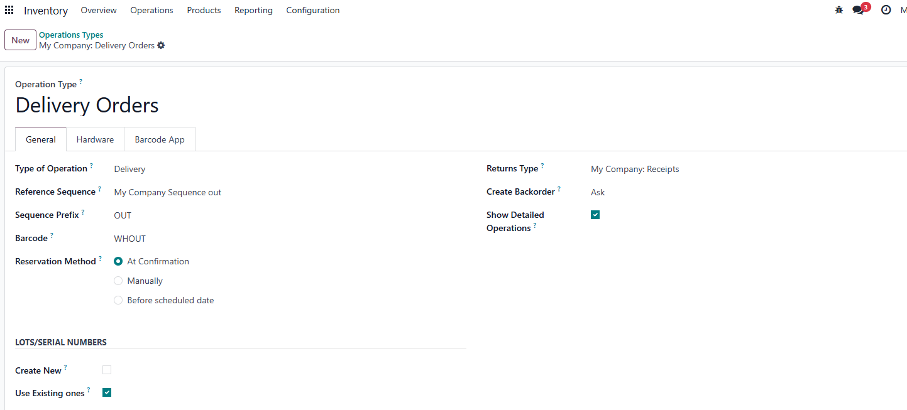Click the New button
Image resolution: width=907 pixels, height=410 pixels.
[20, 40]
